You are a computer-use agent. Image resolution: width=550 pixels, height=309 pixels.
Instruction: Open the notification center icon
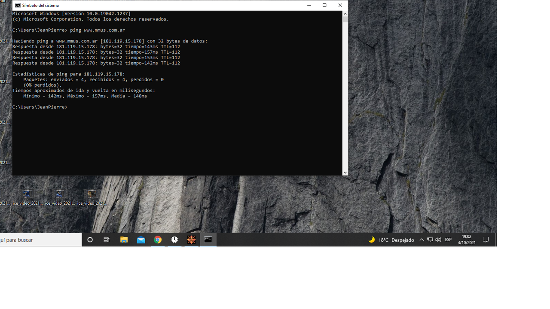tap(486, 240)
